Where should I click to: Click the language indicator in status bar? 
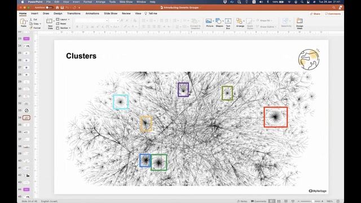pos(49,201)
